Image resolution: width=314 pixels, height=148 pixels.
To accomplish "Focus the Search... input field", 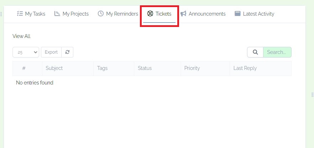I will [x=277, y=52].
